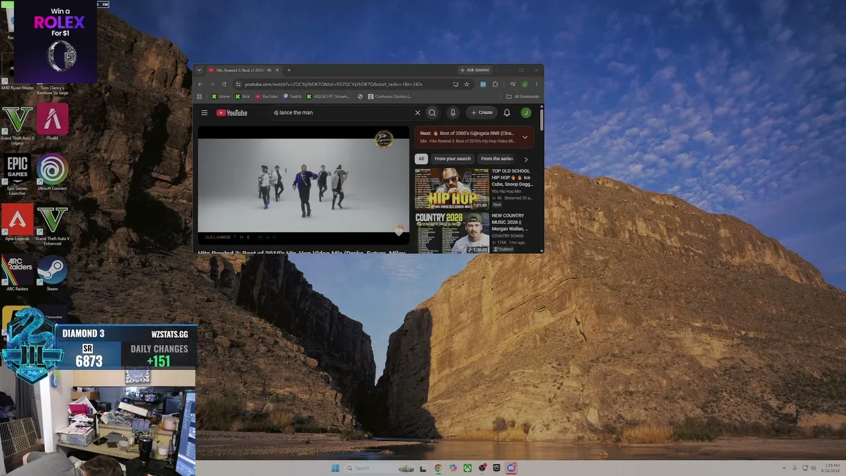Open title NEW COUNTRY MUSIC 2026
846x476 pixels.
tap(510, 222)
